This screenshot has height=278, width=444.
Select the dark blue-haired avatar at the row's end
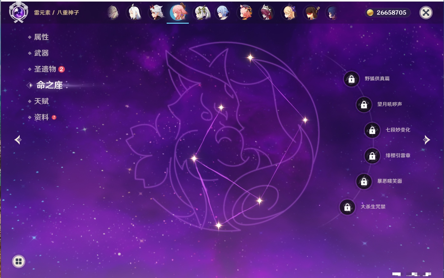pos(332,13)
